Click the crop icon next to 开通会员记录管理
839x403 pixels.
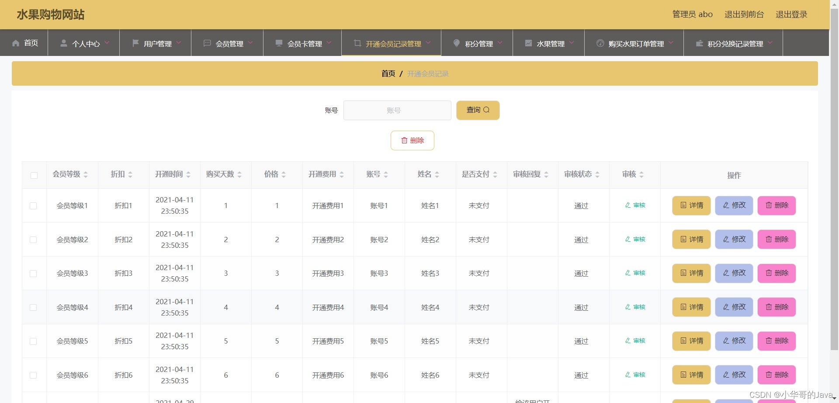357,43
